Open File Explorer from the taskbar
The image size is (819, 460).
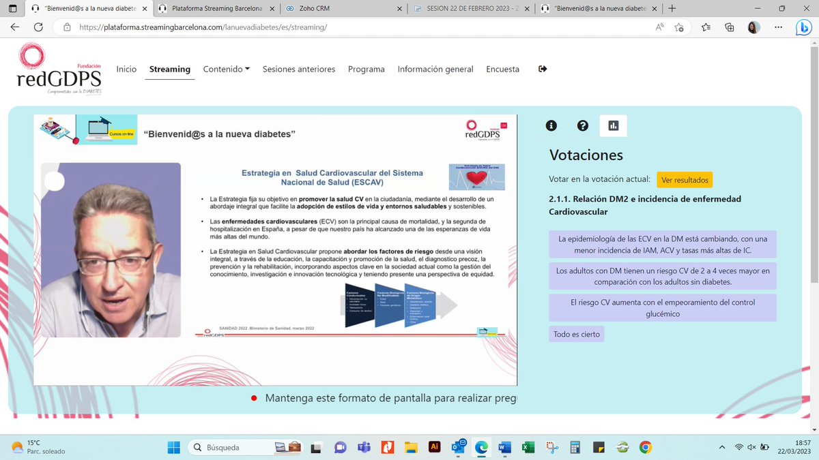tap(410, 447)
